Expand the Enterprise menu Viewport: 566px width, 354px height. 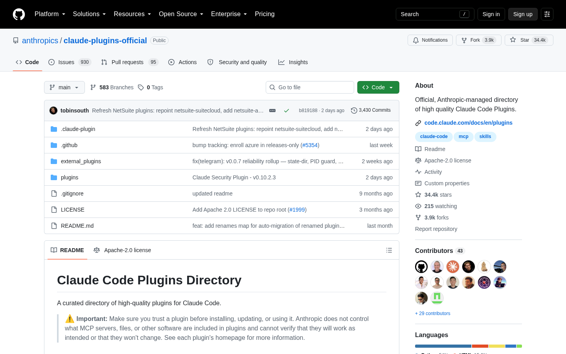click(x=229, y=14)
